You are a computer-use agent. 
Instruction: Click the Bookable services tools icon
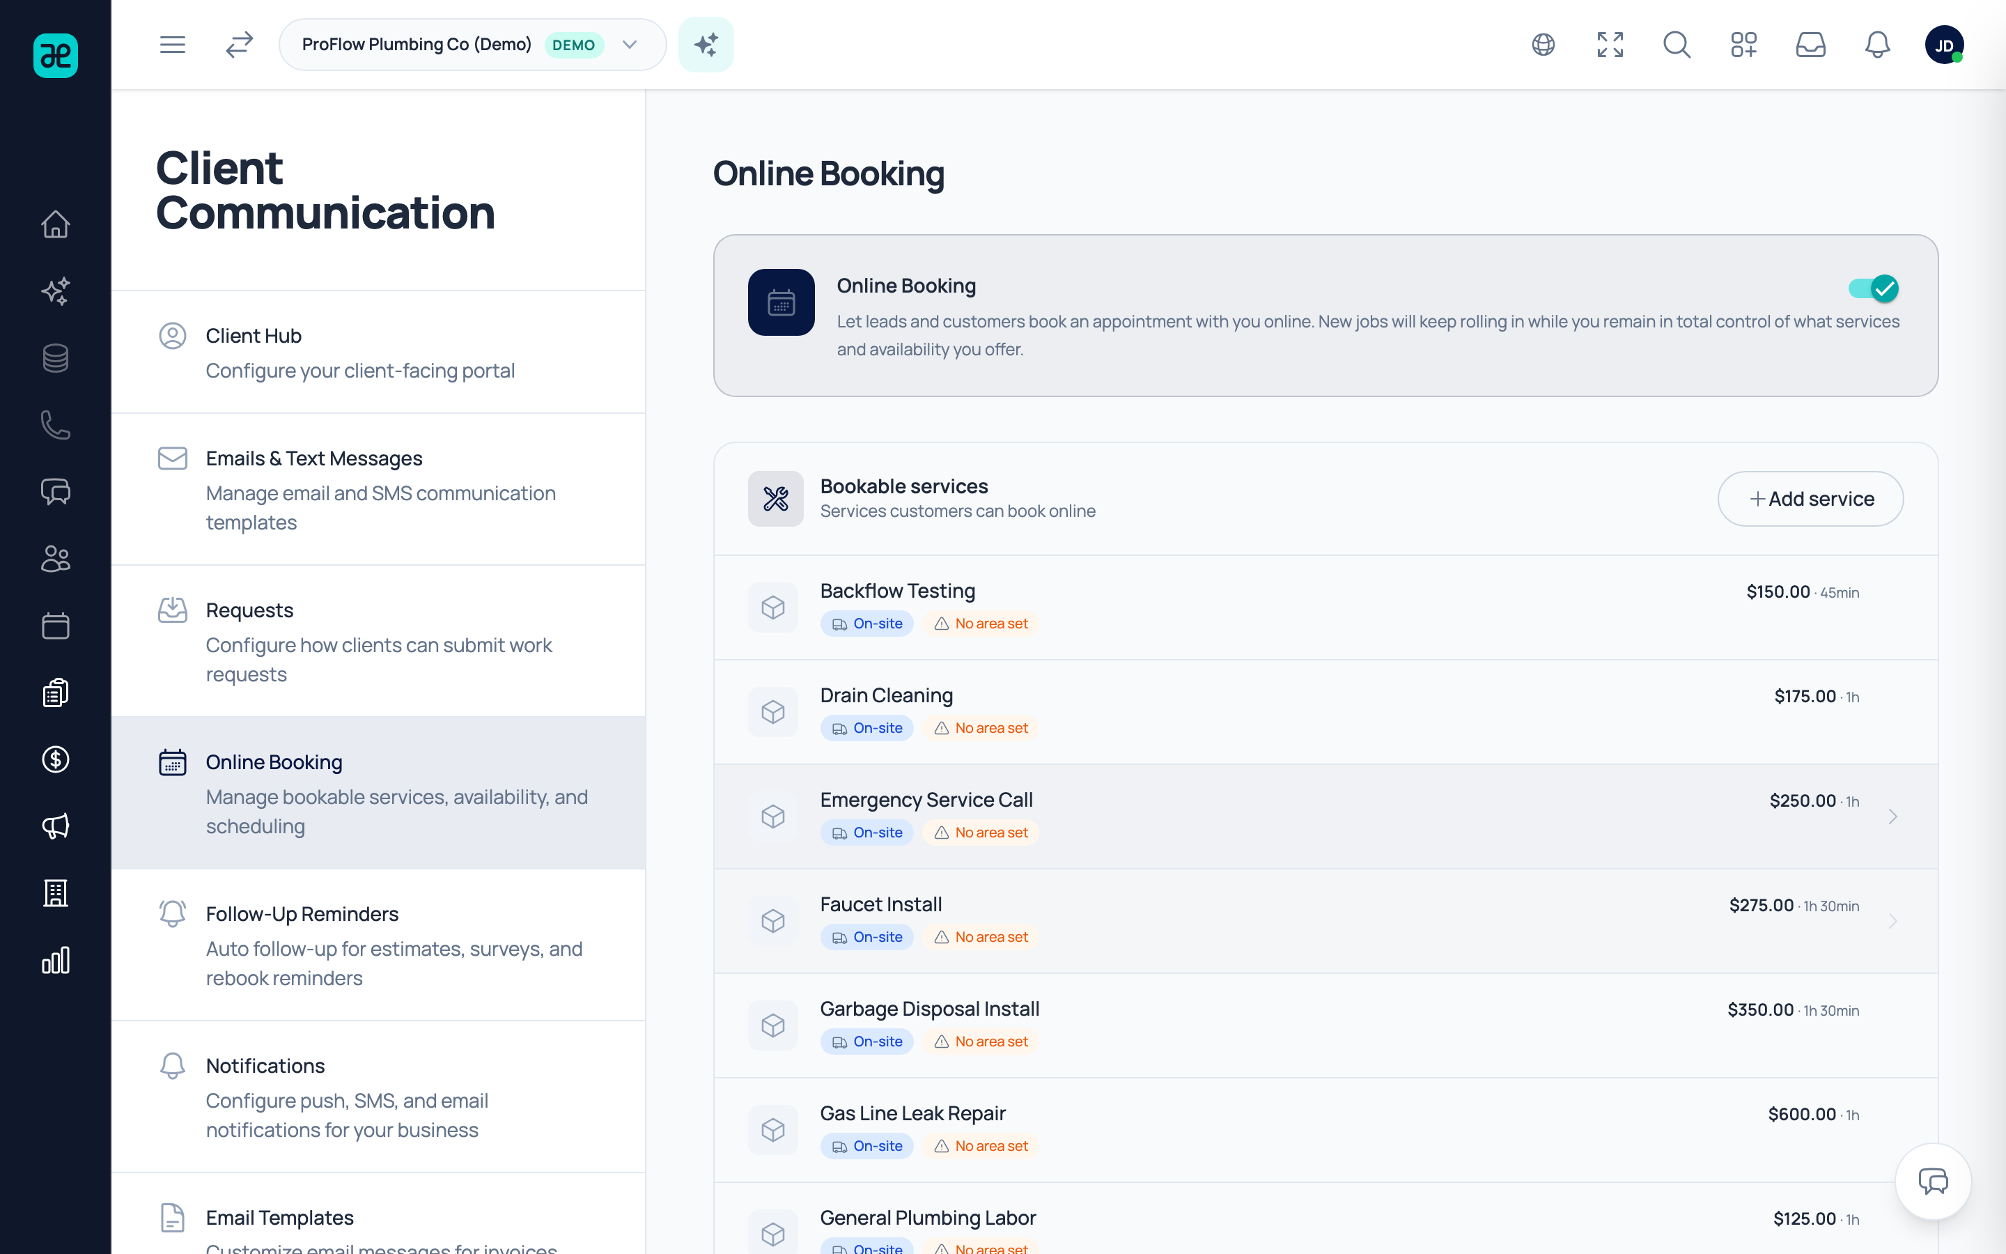point(776,498)
